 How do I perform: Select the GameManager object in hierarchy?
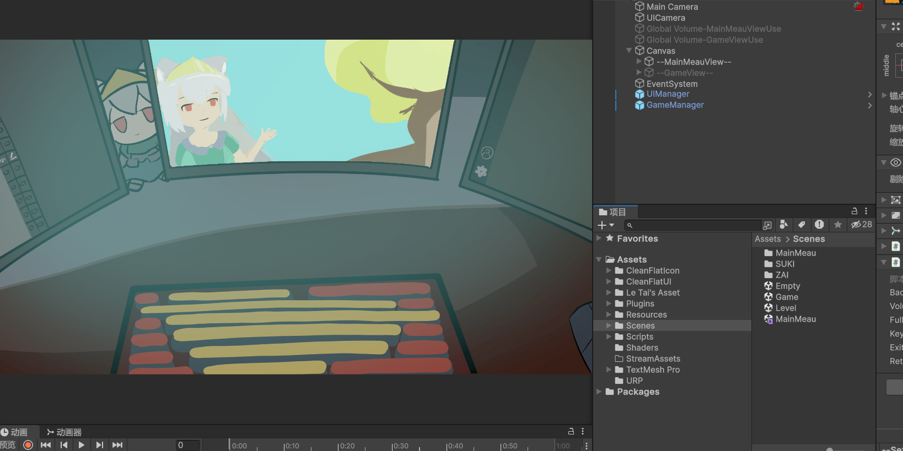pos(675,105)
